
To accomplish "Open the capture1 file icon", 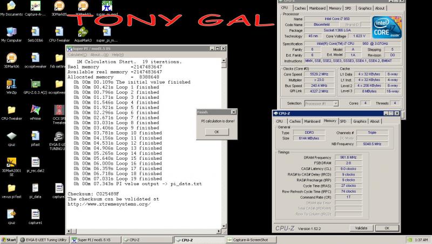I will [35, 216].
